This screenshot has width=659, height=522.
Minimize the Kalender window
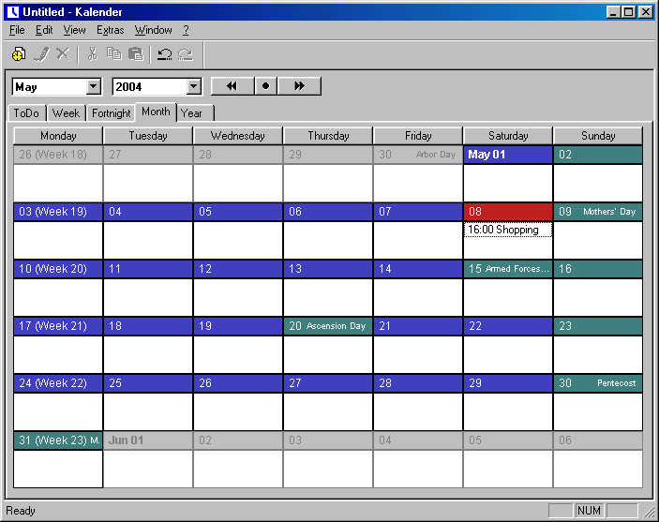point(614,12)
